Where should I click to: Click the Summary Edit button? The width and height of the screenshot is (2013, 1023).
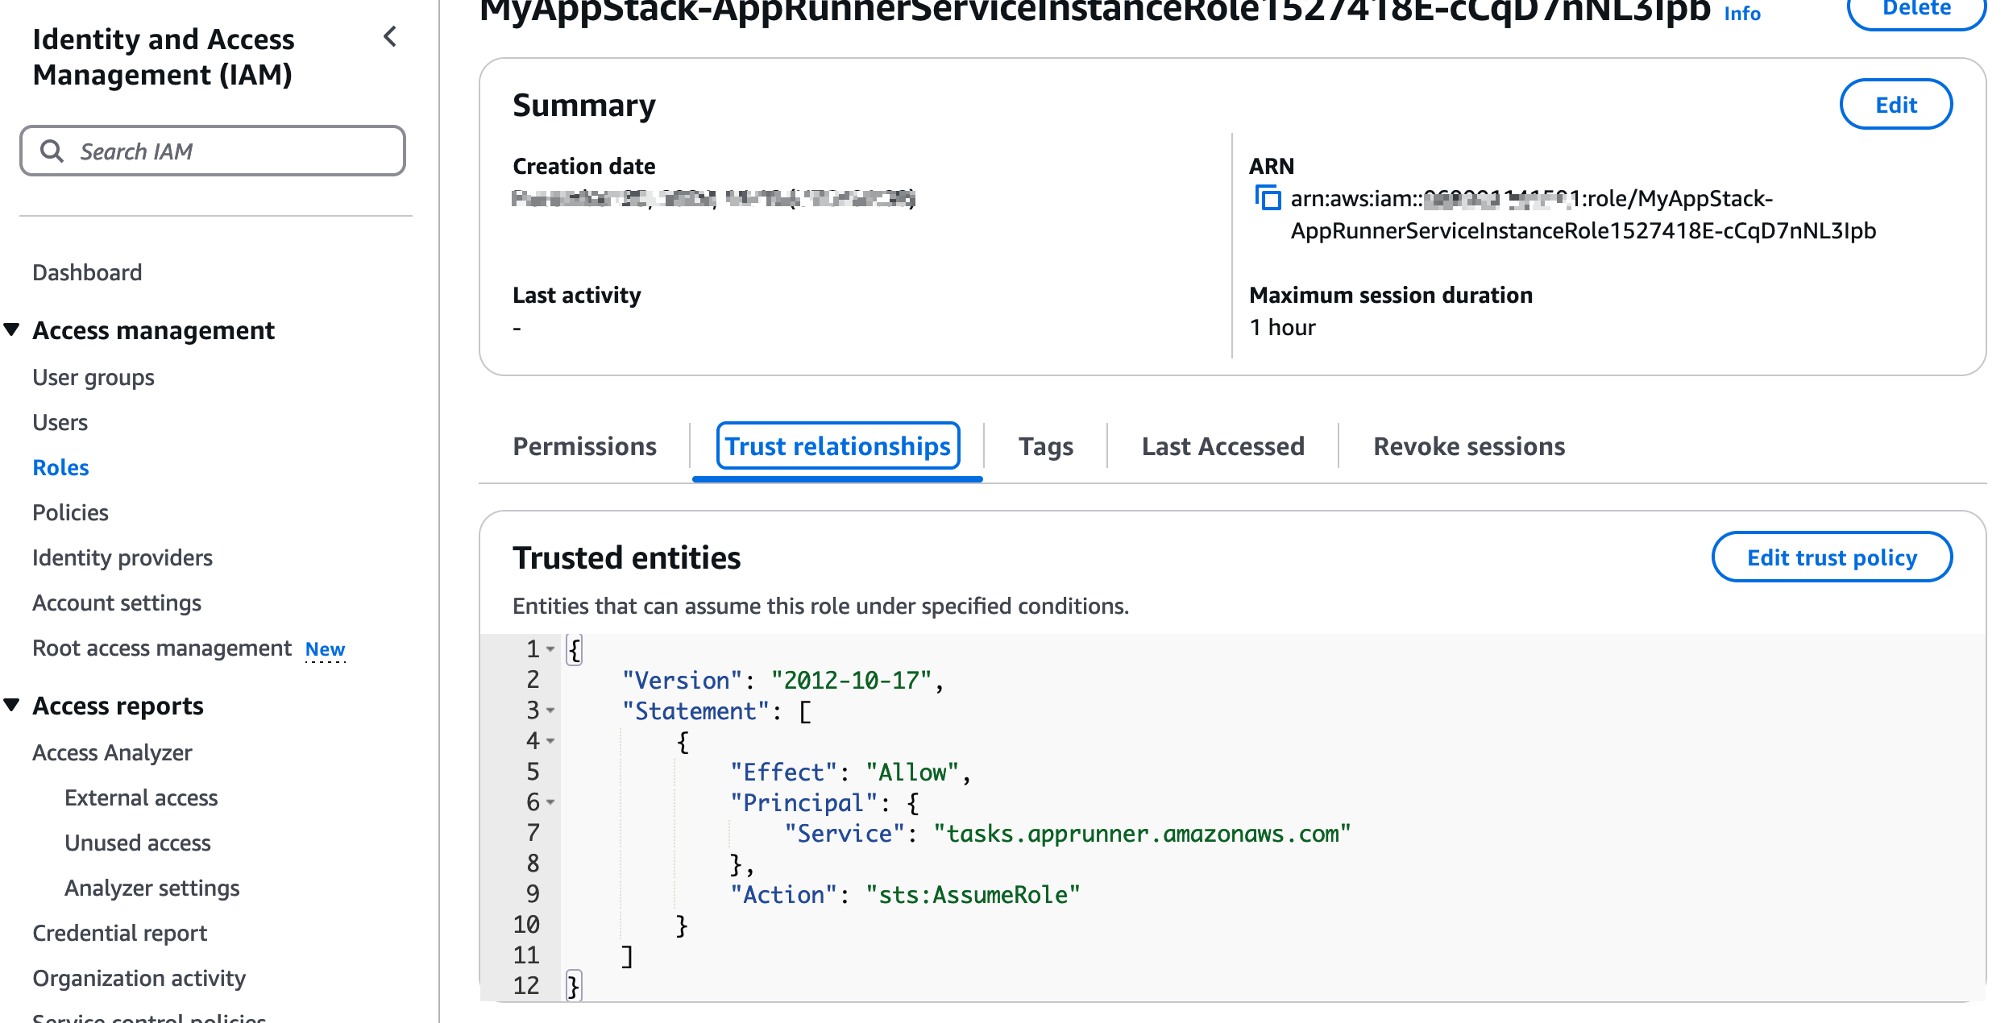click(x=1895, y=105)
